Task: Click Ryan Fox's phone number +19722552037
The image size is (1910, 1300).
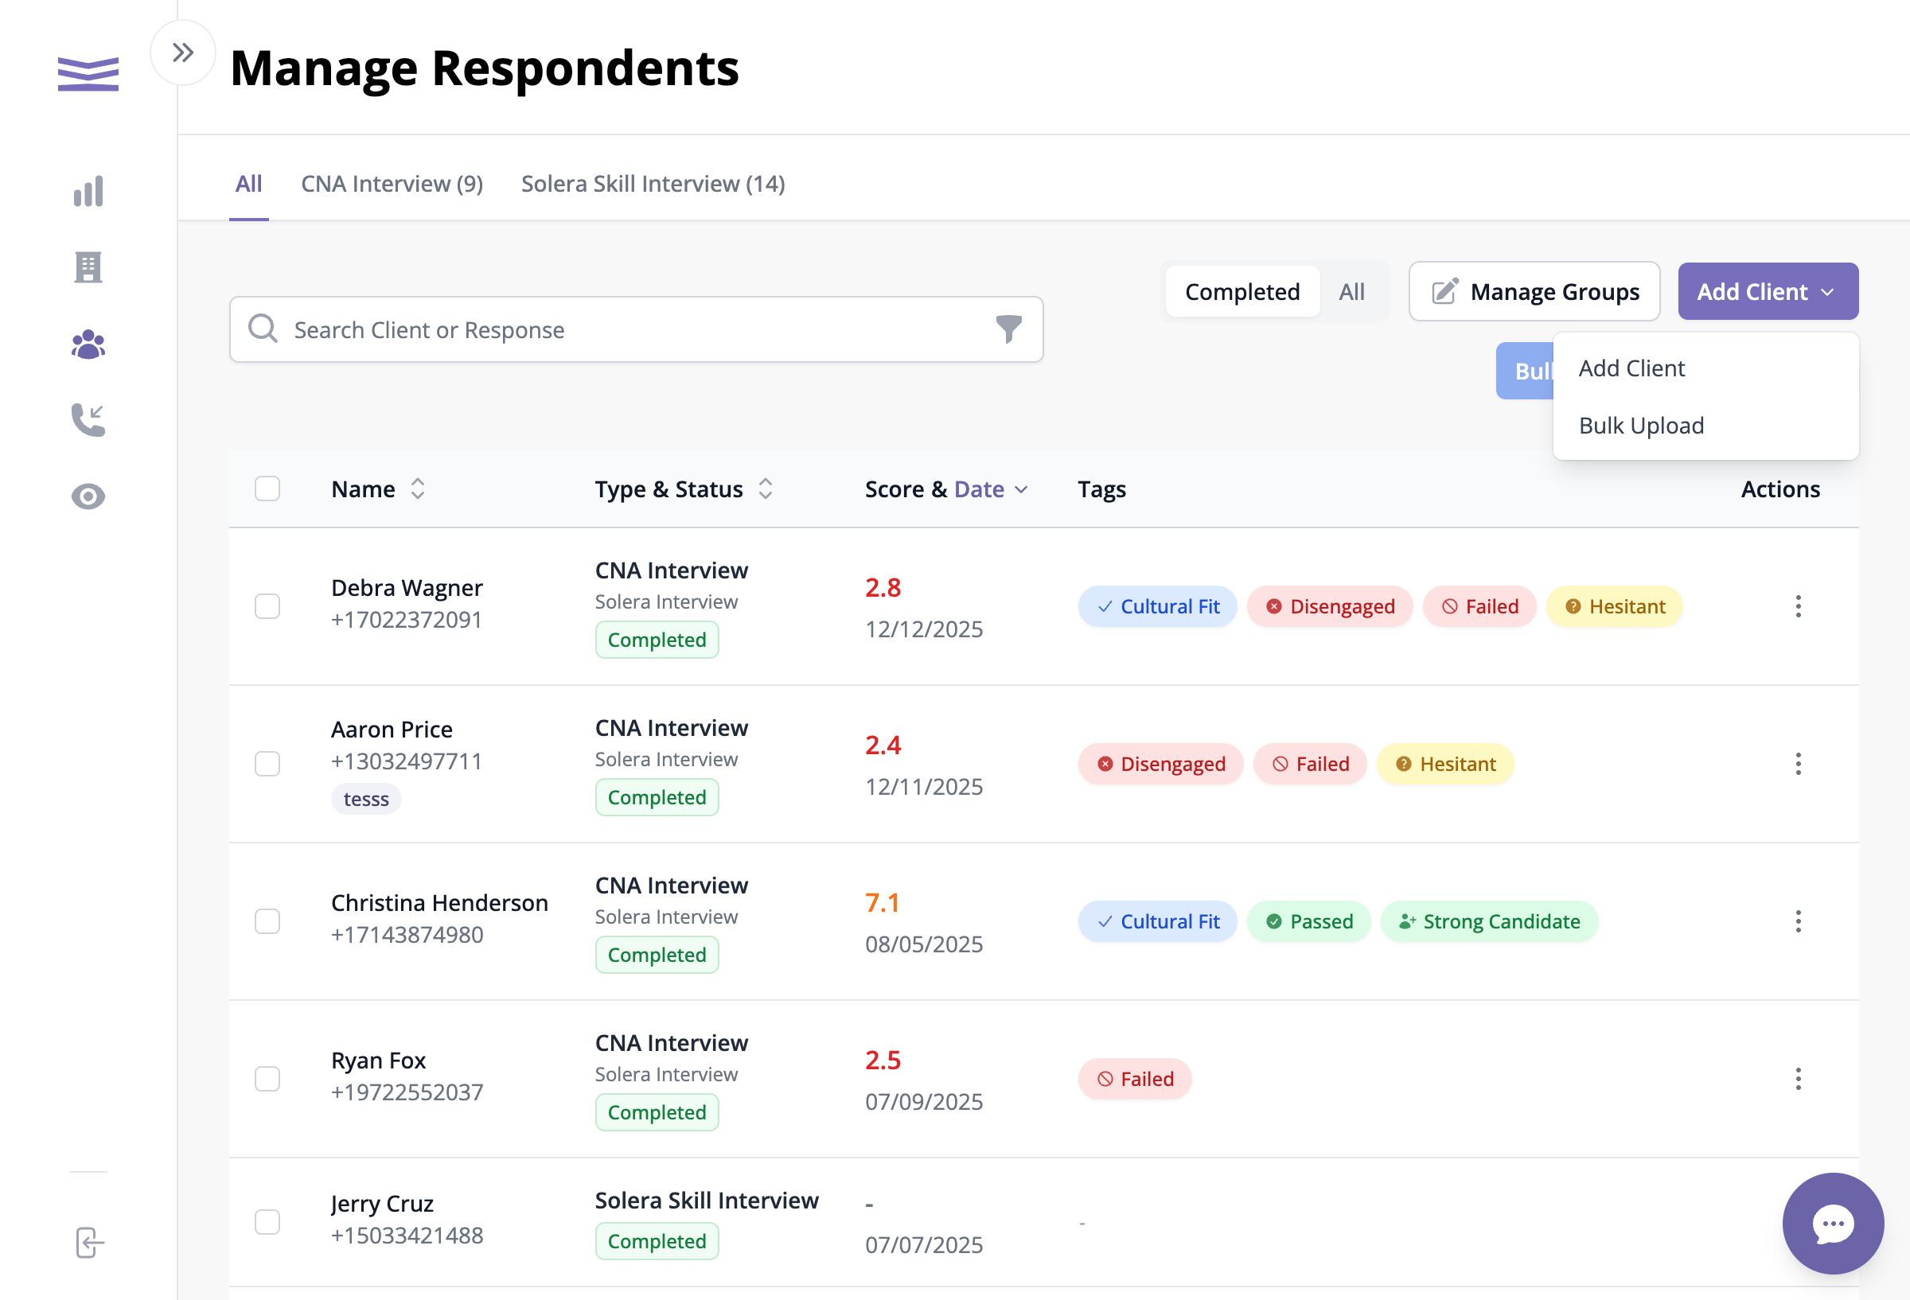Action: [x=407, y=1092]
